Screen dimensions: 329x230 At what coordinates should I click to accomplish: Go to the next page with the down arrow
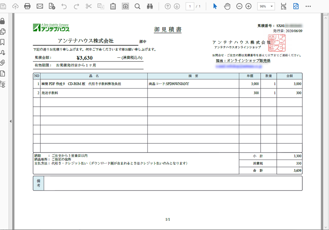176,5
